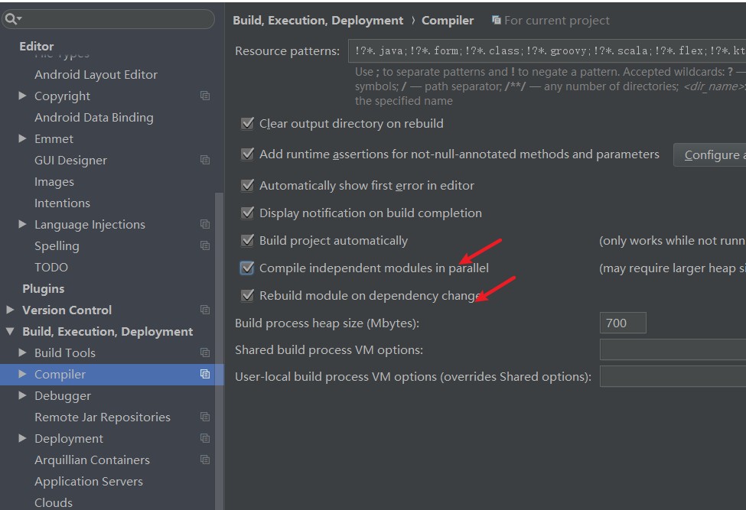Image resolution: width=746 pixels, height=510 pixels.
Task: Uncheck Clear output directory on rebuild
Action: (x=247, y=123)
